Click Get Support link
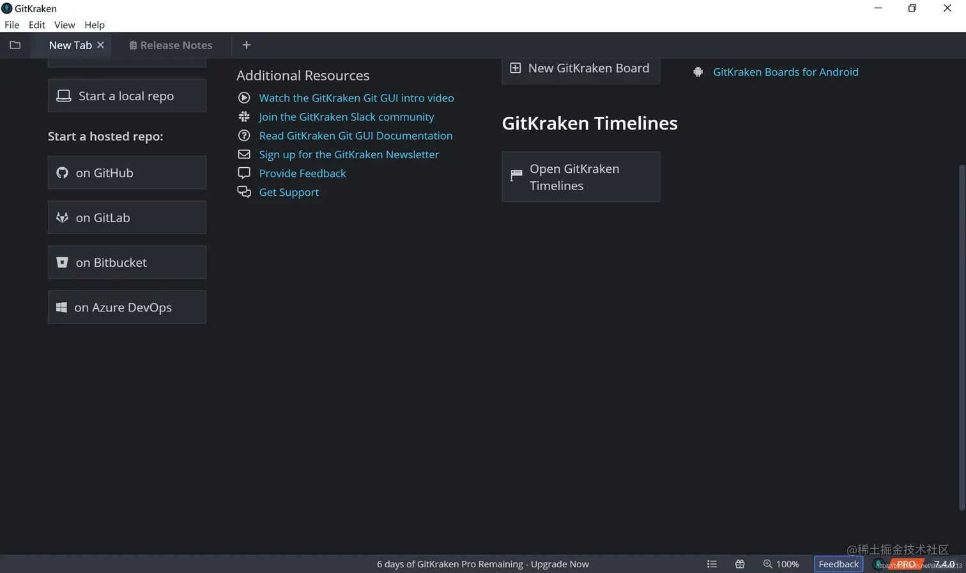 point(289,192)
